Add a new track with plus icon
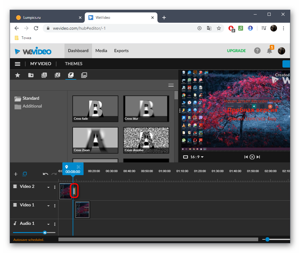This screenshot has height=253, width=300. tap(16, 174)
